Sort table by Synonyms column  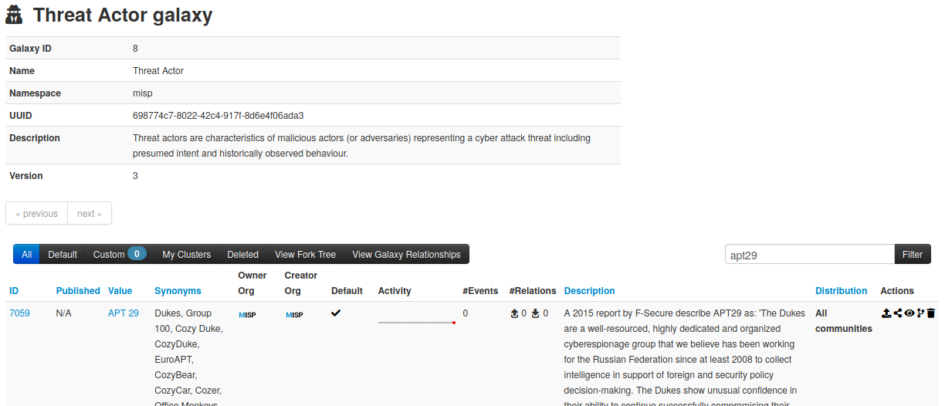pos(178,291)
